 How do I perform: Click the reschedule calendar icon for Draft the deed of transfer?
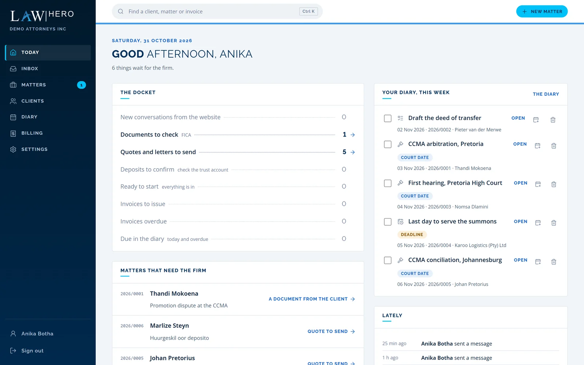click(x=536, y=120)
